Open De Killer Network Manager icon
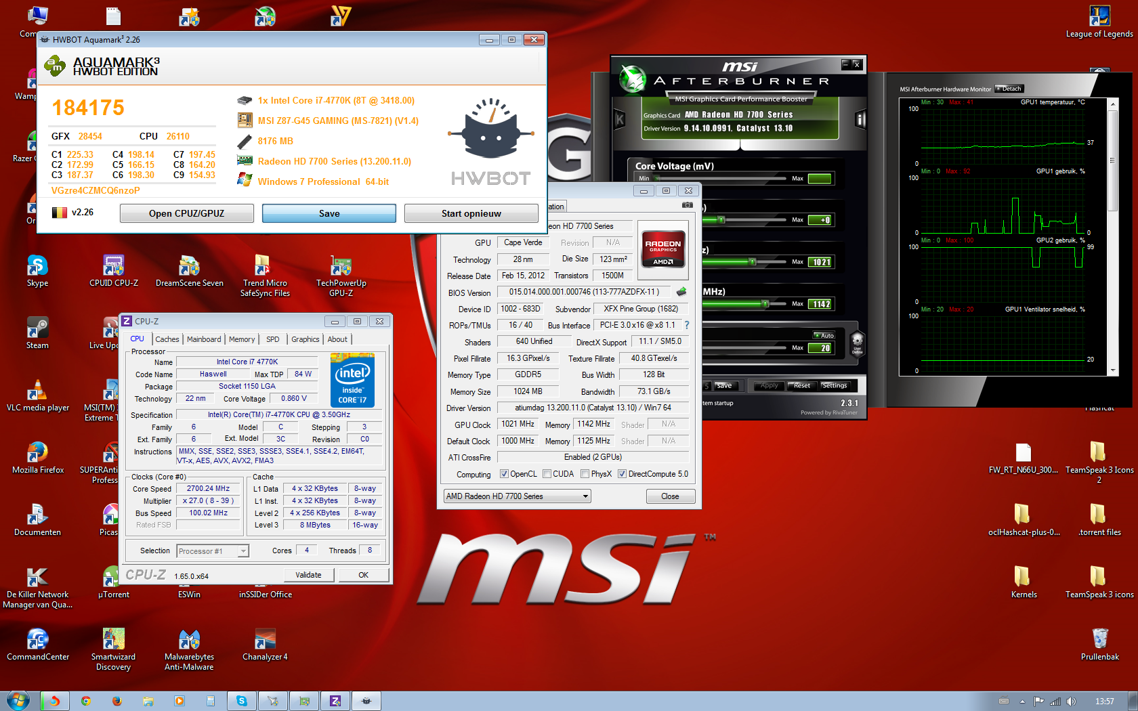 [x=37, y=587]
